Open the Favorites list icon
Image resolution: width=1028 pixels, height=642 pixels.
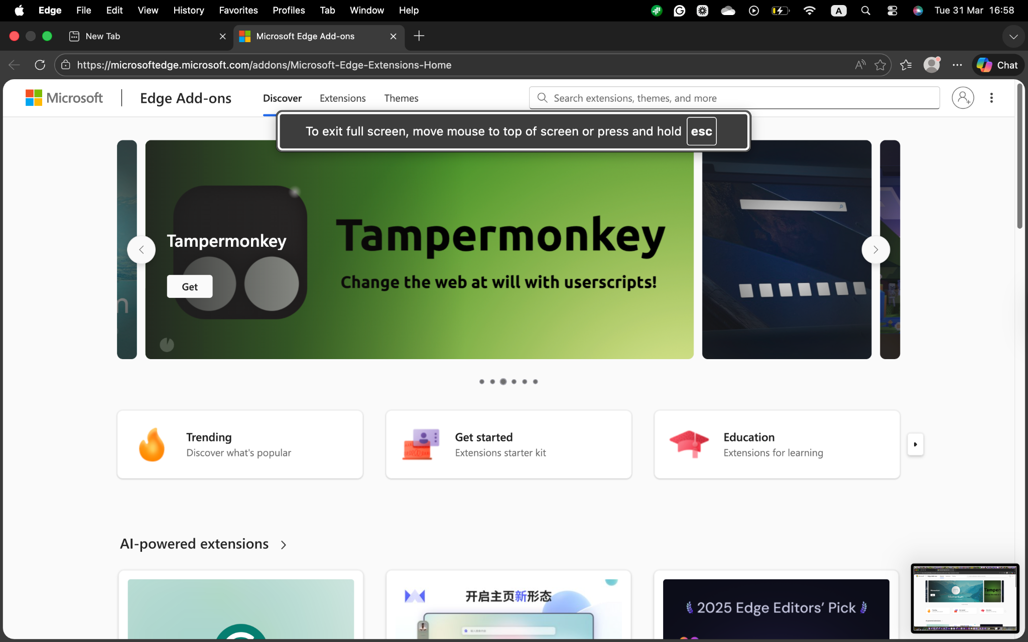(906, 65)
